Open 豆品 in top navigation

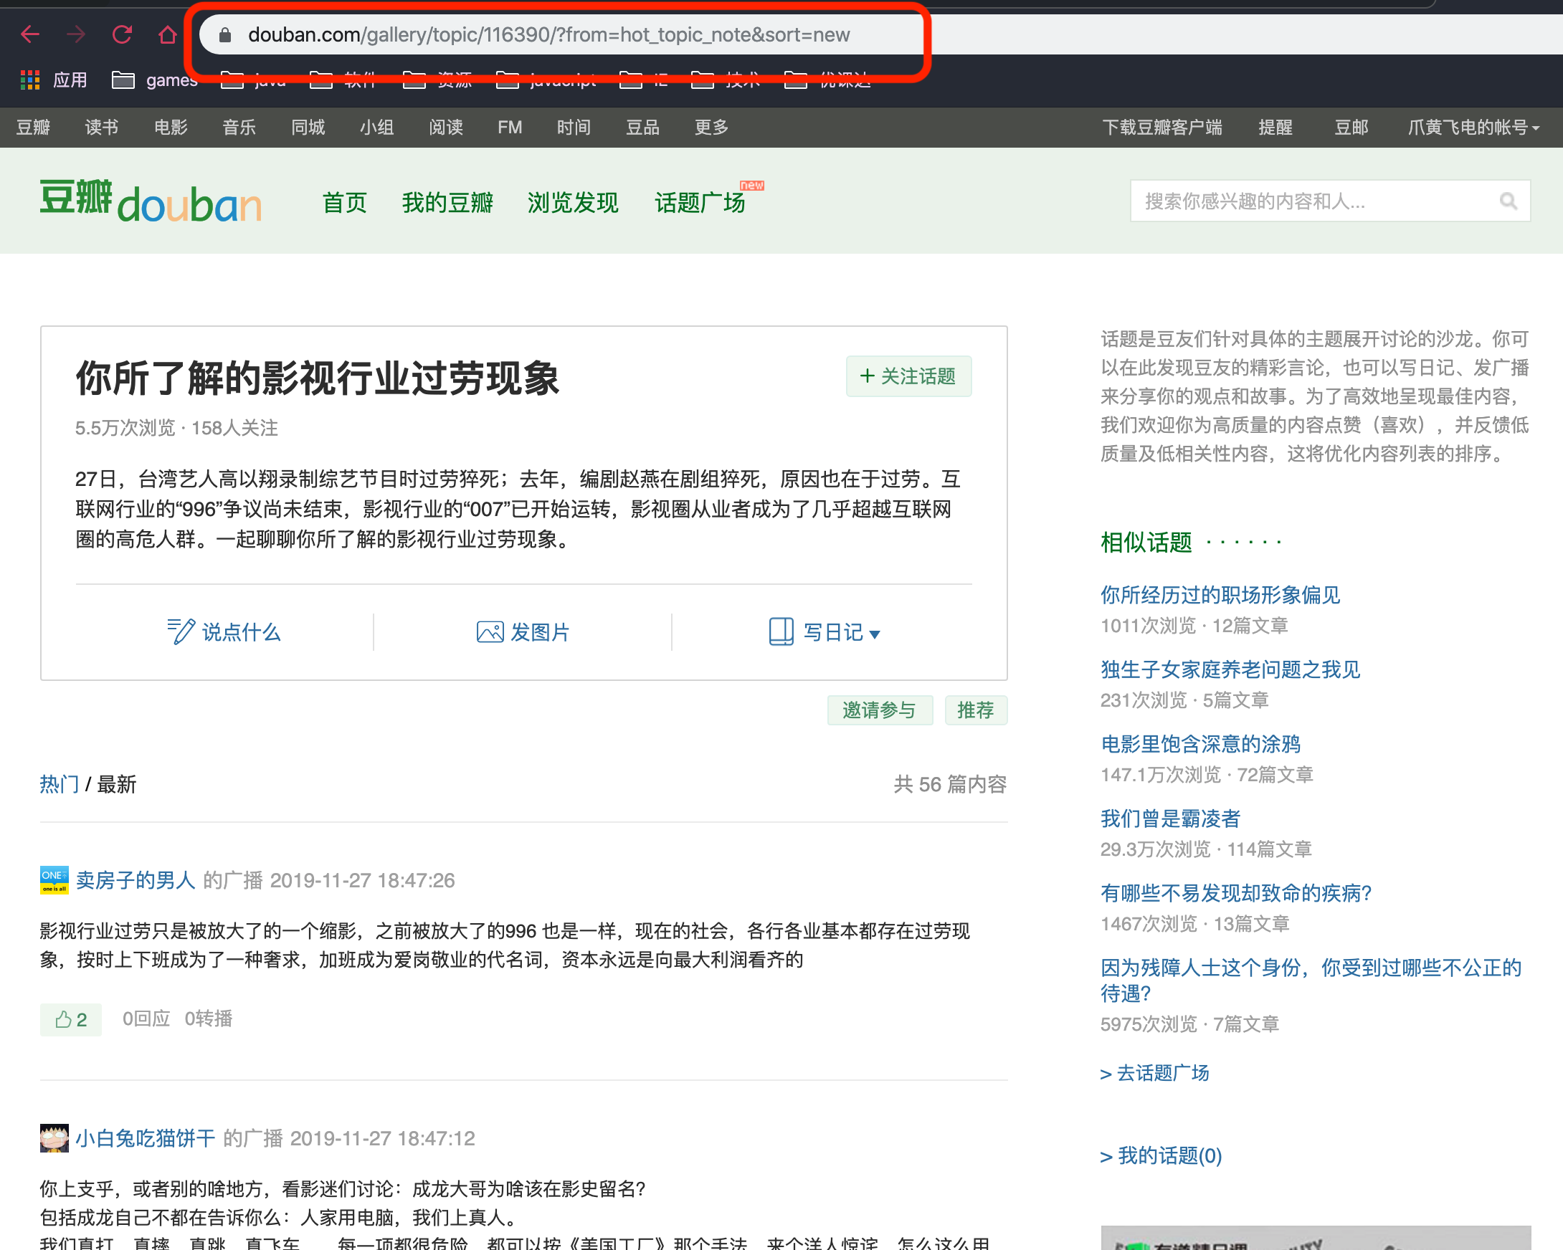coord(642,128)
